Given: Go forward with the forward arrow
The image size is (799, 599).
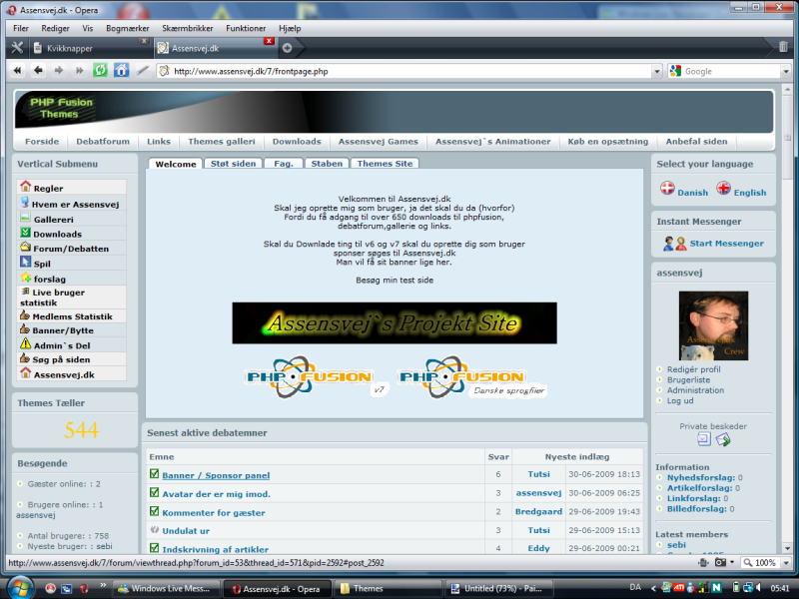Looking at the screenshot, I should tap(59, 71).
